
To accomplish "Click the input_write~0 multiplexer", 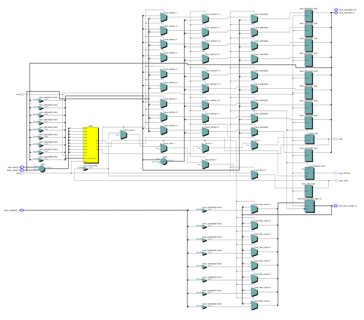I will [x=124, y=135].
